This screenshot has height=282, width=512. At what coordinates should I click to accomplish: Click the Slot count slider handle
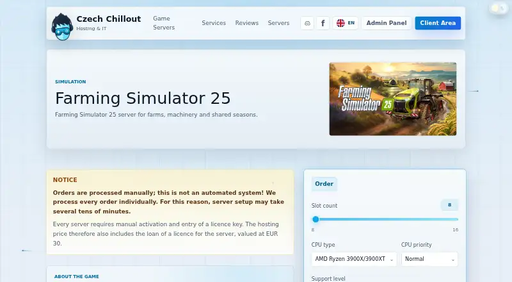[x=316, y=220]
